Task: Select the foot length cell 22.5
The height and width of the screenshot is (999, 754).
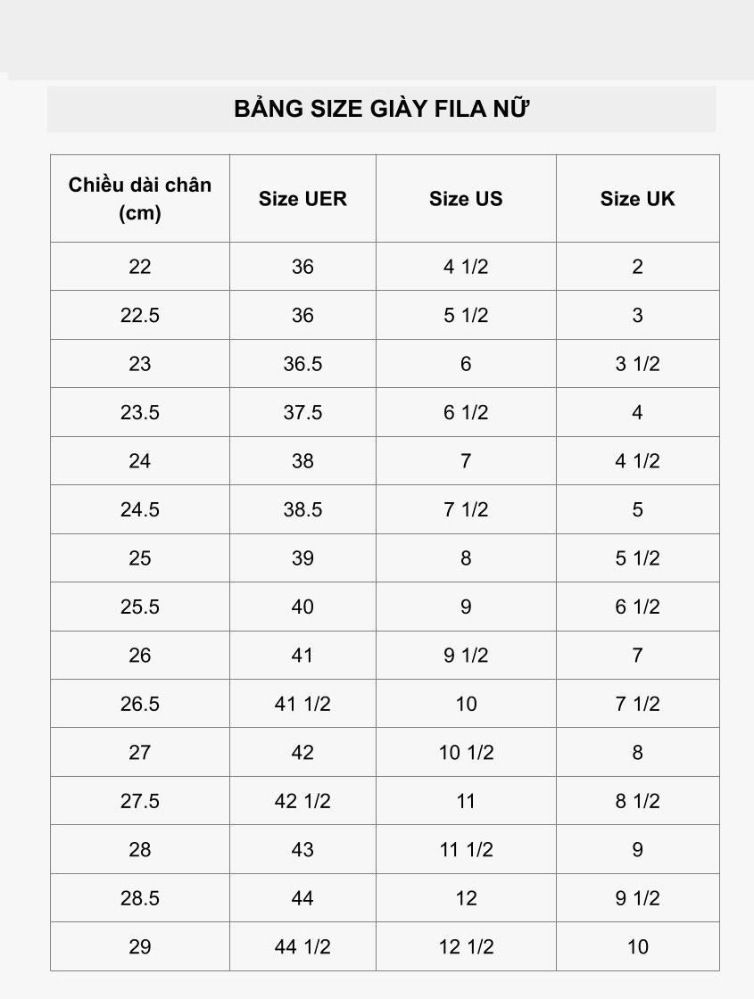Action: (x=140, y=316)
